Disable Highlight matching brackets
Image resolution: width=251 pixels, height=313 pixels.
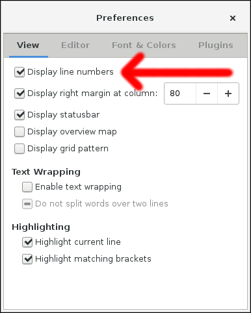pos(27,259)
